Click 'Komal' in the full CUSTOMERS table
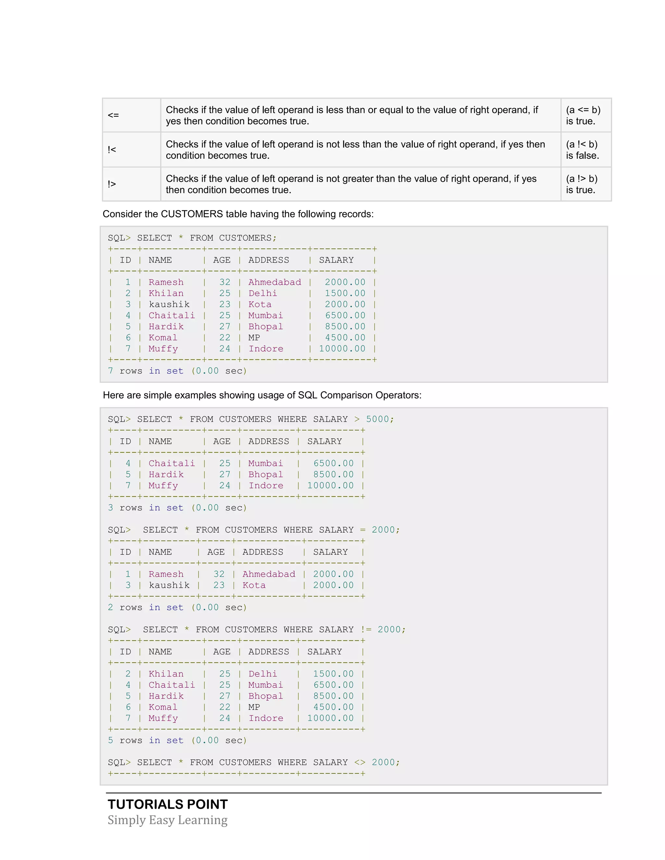Image resolution: width=665 pixels, height=860 pixels. tap(163, 338)
